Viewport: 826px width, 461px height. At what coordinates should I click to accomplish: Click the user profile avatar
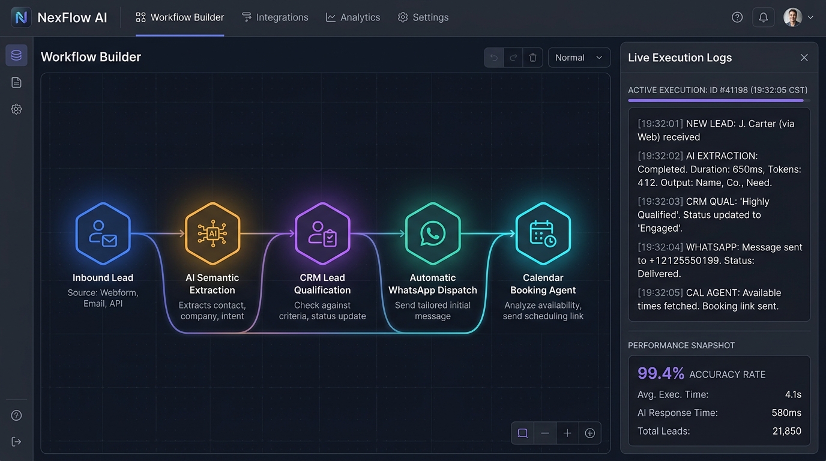pos(792,17)
